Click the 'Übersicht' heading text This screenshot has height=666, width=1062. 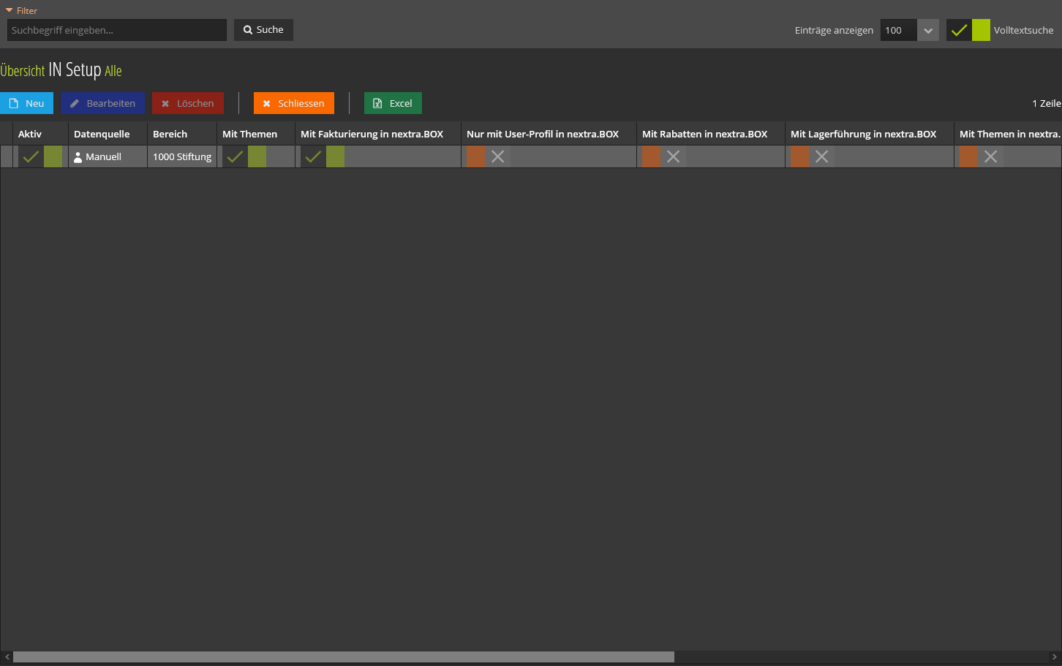22,70
